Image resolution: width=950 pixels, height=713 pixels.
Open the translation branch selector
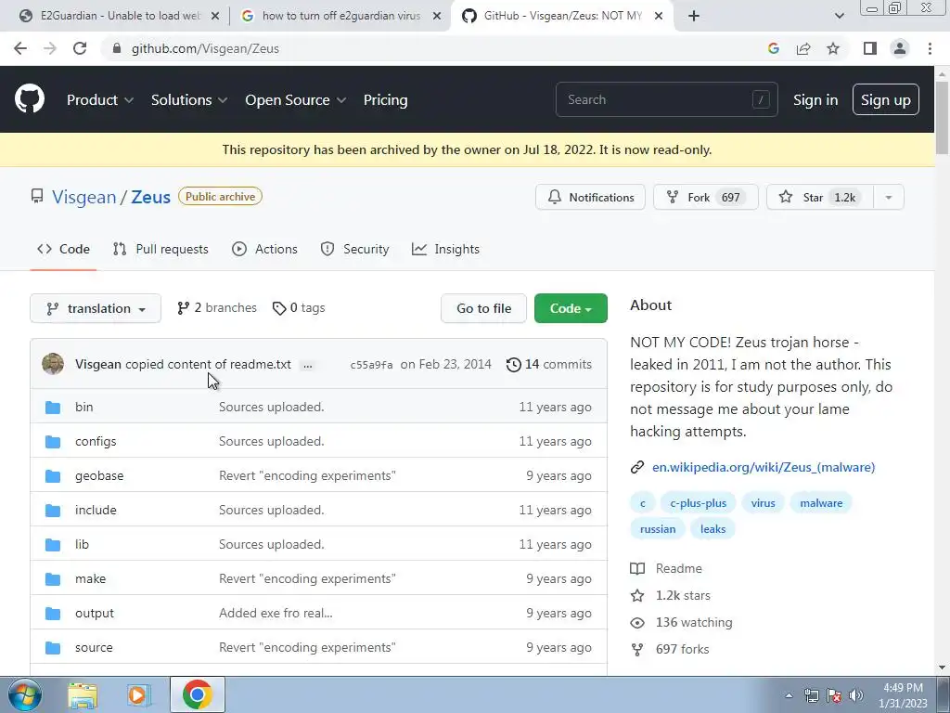click(x=96, y=308)
